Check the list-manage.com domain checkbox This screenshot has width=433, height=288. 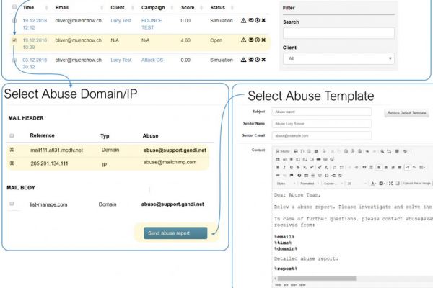[12, 204]
